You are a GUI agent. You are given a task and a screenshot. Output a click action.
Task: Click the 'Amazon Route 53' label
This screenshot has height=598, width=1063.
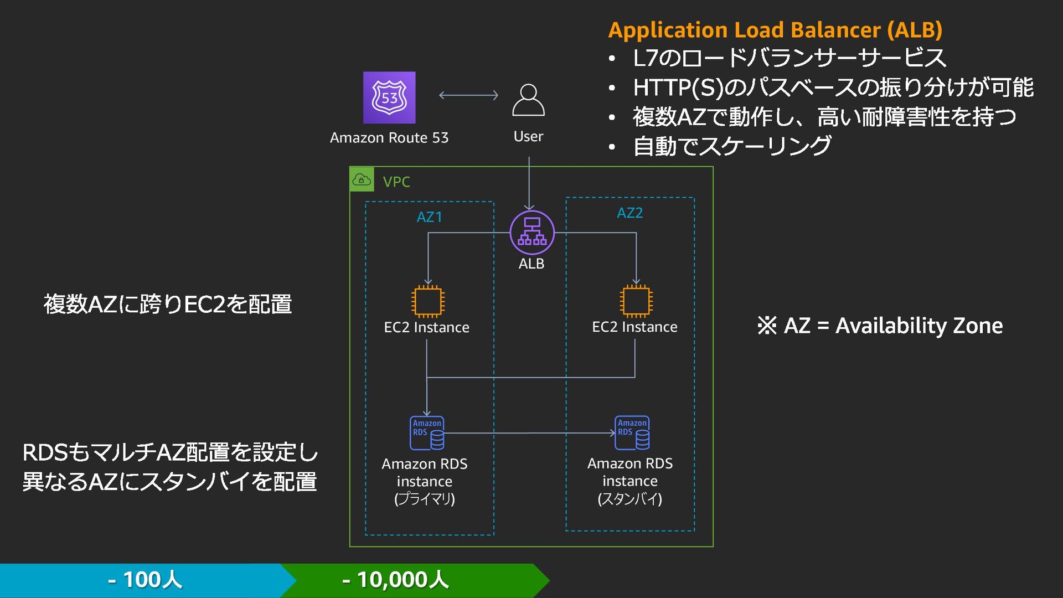389,137
